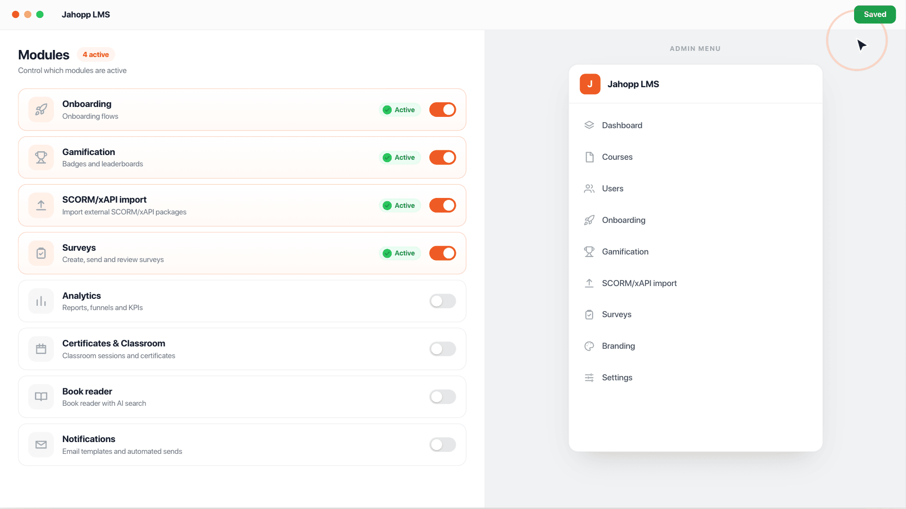Enable the Analytics module toggle
Screen dimensions: 906x509
click(x=443, y=301)
